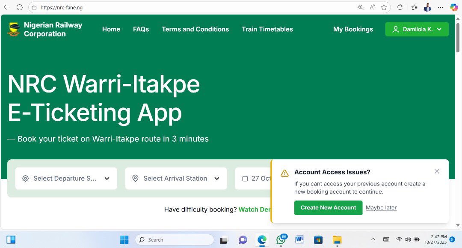Click the user icon in account button
This screenshot has width=462, height=248.
[396, 29]
